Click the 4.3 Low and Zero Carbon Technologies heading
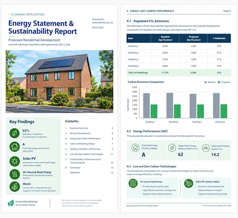This screenshot has height=218, width=238. tap(152, 166)
